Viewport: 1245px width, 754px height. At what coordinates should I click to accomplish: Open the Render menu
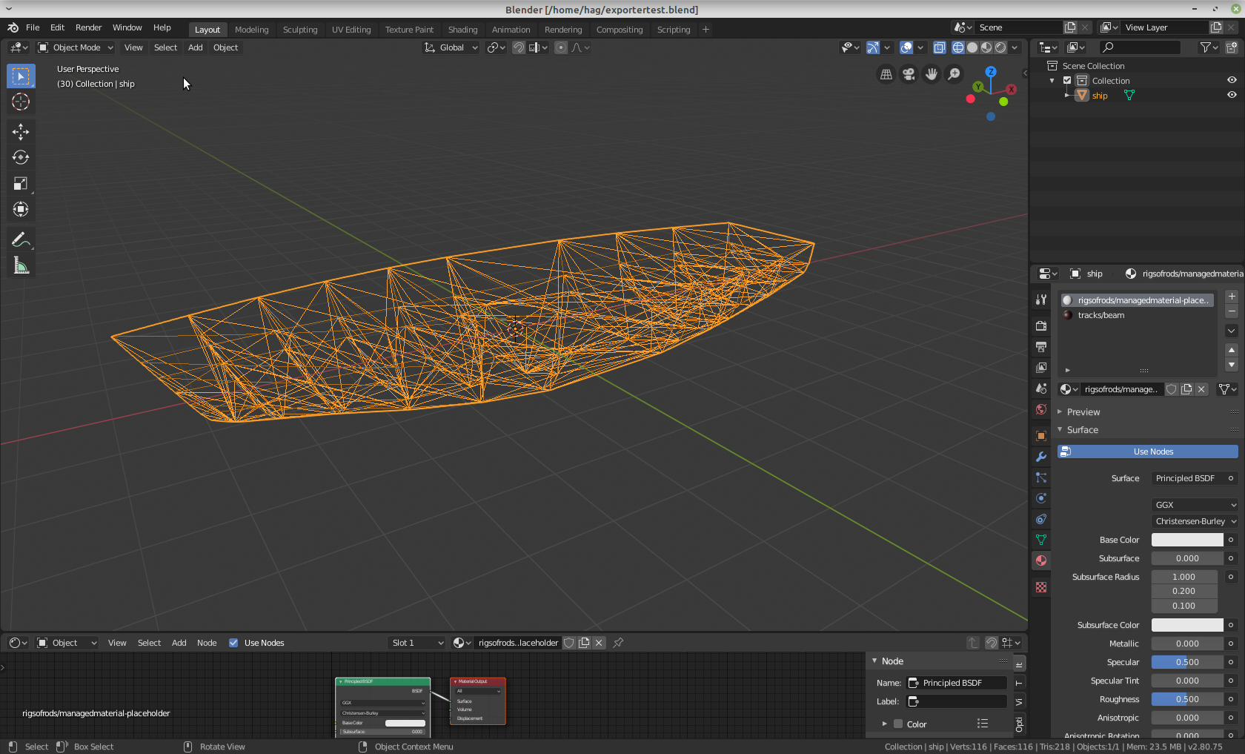click(x=88, y=27)
